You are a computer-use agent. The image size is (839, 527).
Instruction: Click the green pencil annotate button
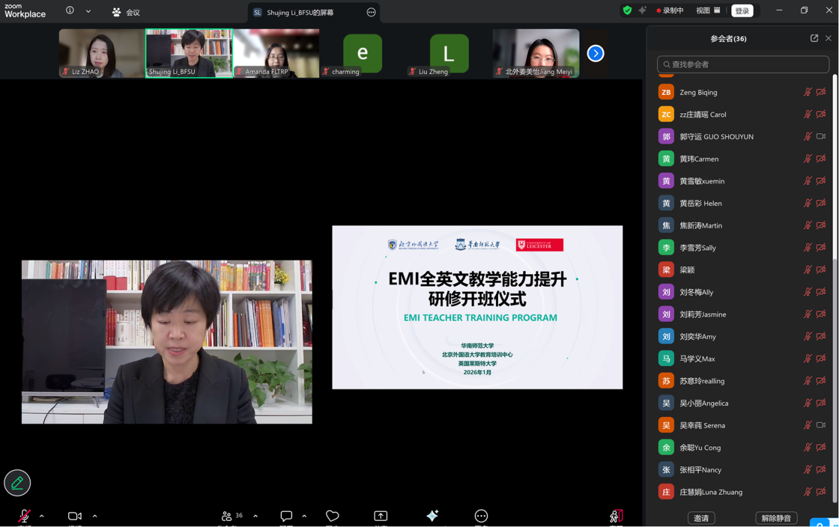17,483
